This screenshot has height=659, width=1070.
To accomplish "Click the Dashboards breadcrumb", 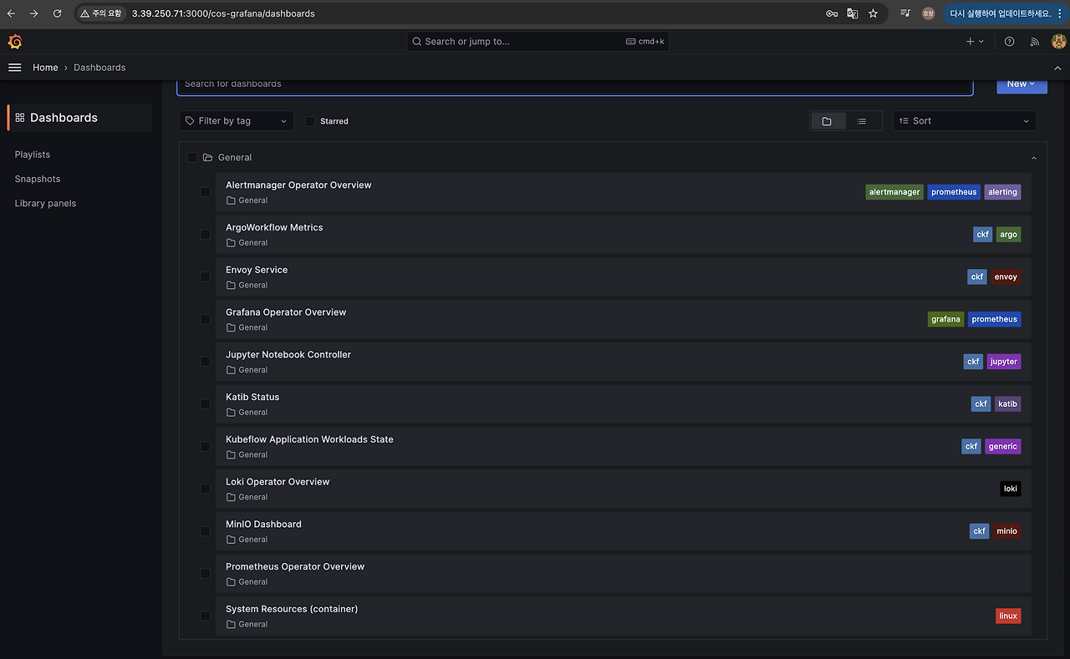I will (x=99, y=68).
